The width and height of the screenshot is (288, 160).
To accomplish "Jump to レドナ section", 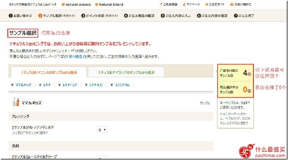I will pyautogui.click(x=47, y=85).
